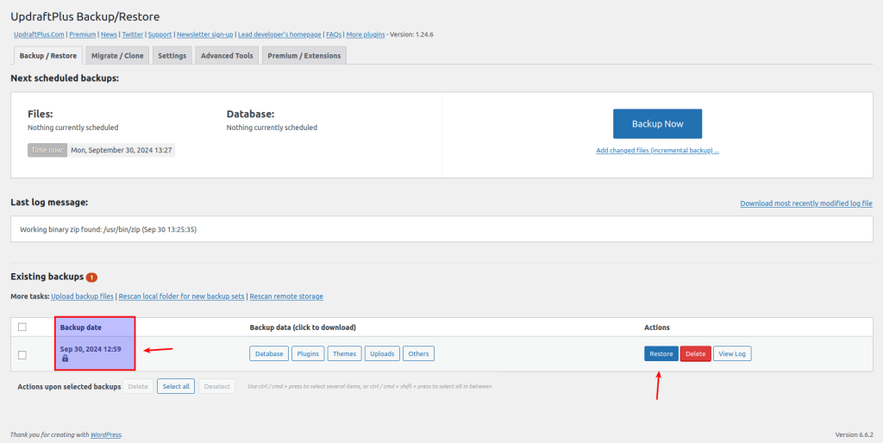Open the Settings tab

[172, 56]
